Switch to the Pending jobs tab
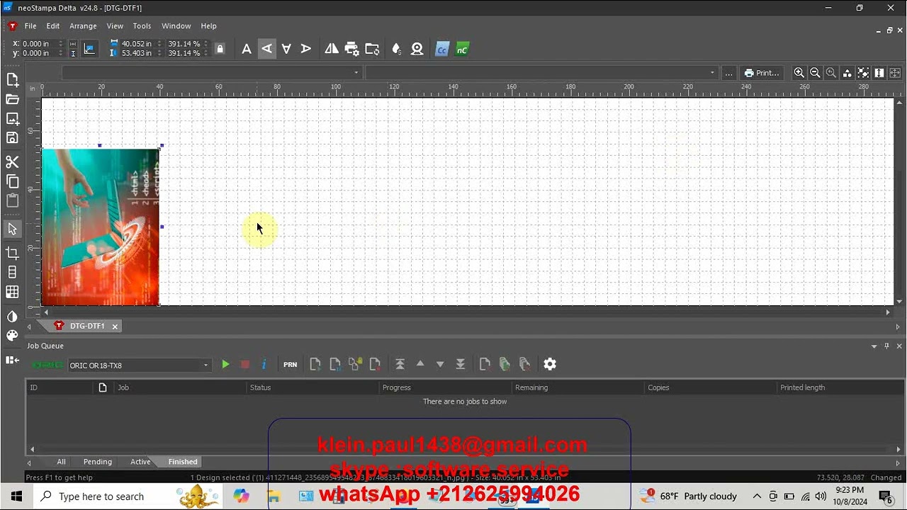Image resolution: width=907 pixels, height=510 pixels. pyautogui.click(x=98, y=462)
